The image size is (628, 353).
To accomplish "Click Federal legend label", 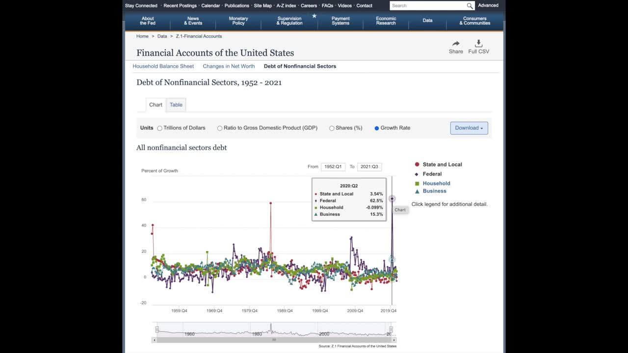I will 432,174.
